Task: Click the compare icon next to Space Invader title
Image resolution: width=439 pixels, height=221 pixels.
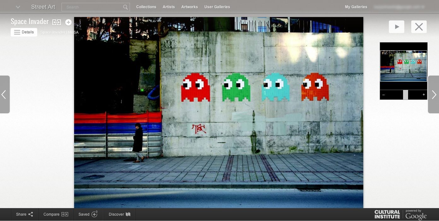Action: pos(56,22)
